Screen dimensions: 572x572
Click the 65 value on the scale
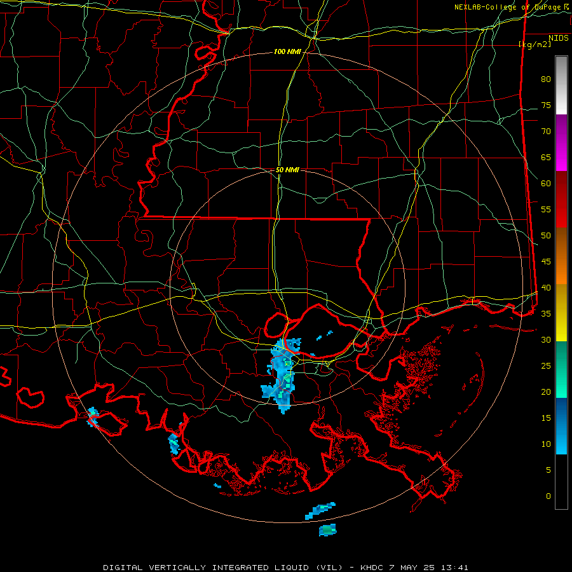(546, 157)
